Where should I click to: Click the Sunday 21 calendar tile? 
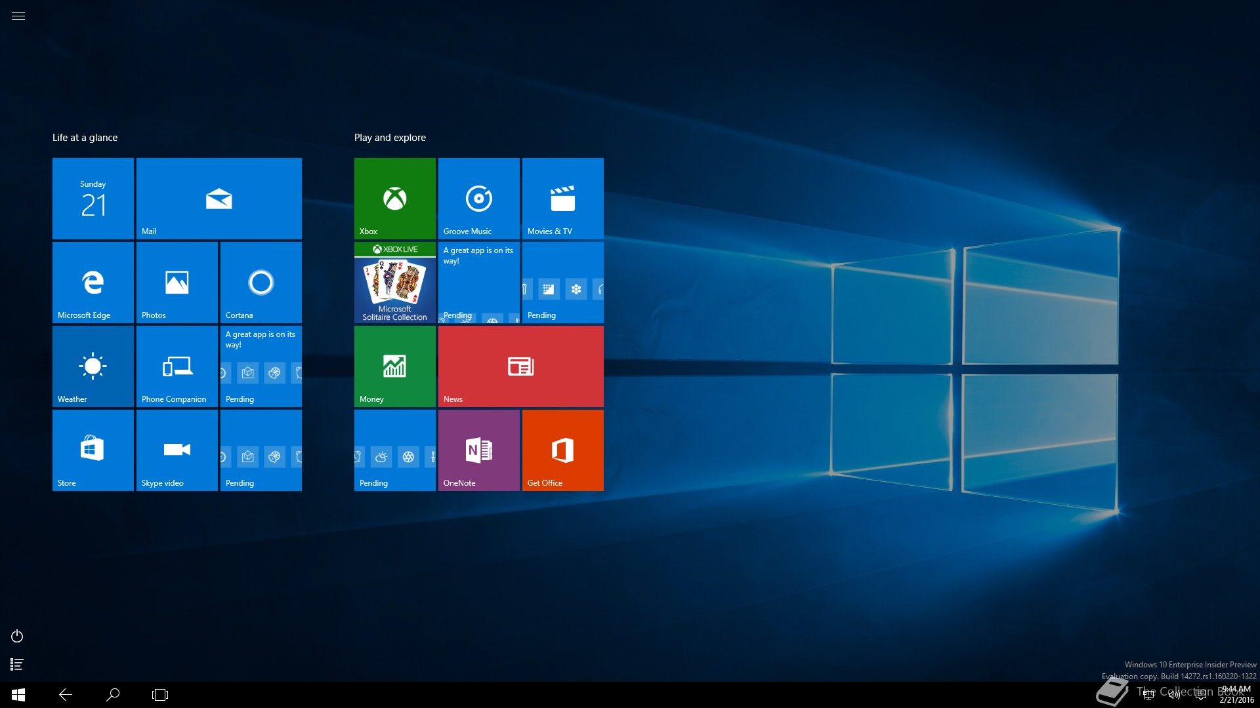click(x=93, y=199)
